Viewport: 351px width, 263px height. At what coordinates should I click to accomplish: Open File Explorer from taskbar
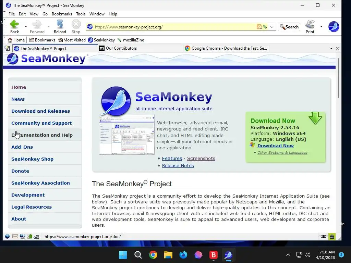(x=168, y=255)
